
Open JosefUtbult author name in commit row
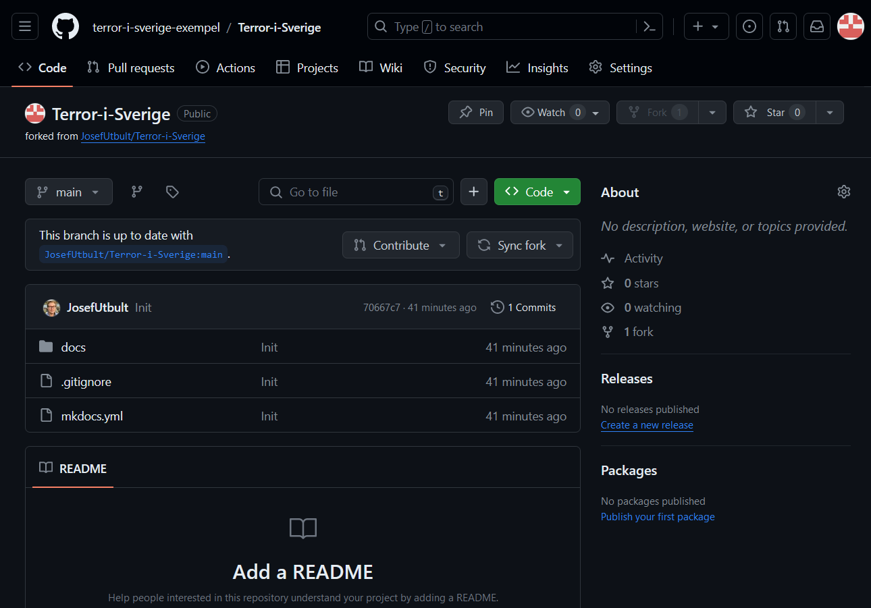(97, 308)
